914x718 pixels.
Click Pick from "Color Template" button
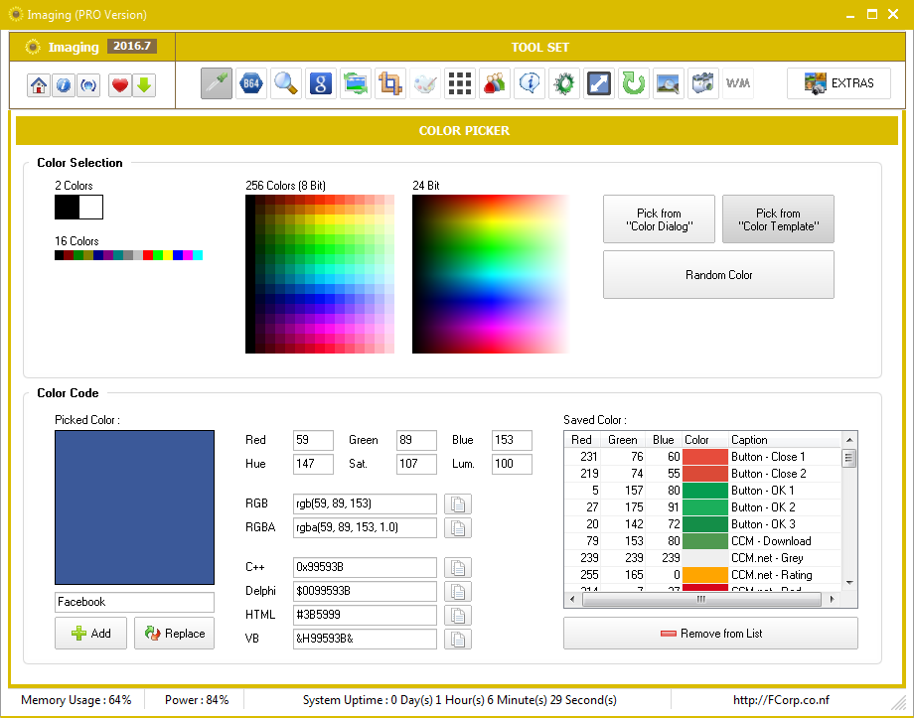point(778,219)
